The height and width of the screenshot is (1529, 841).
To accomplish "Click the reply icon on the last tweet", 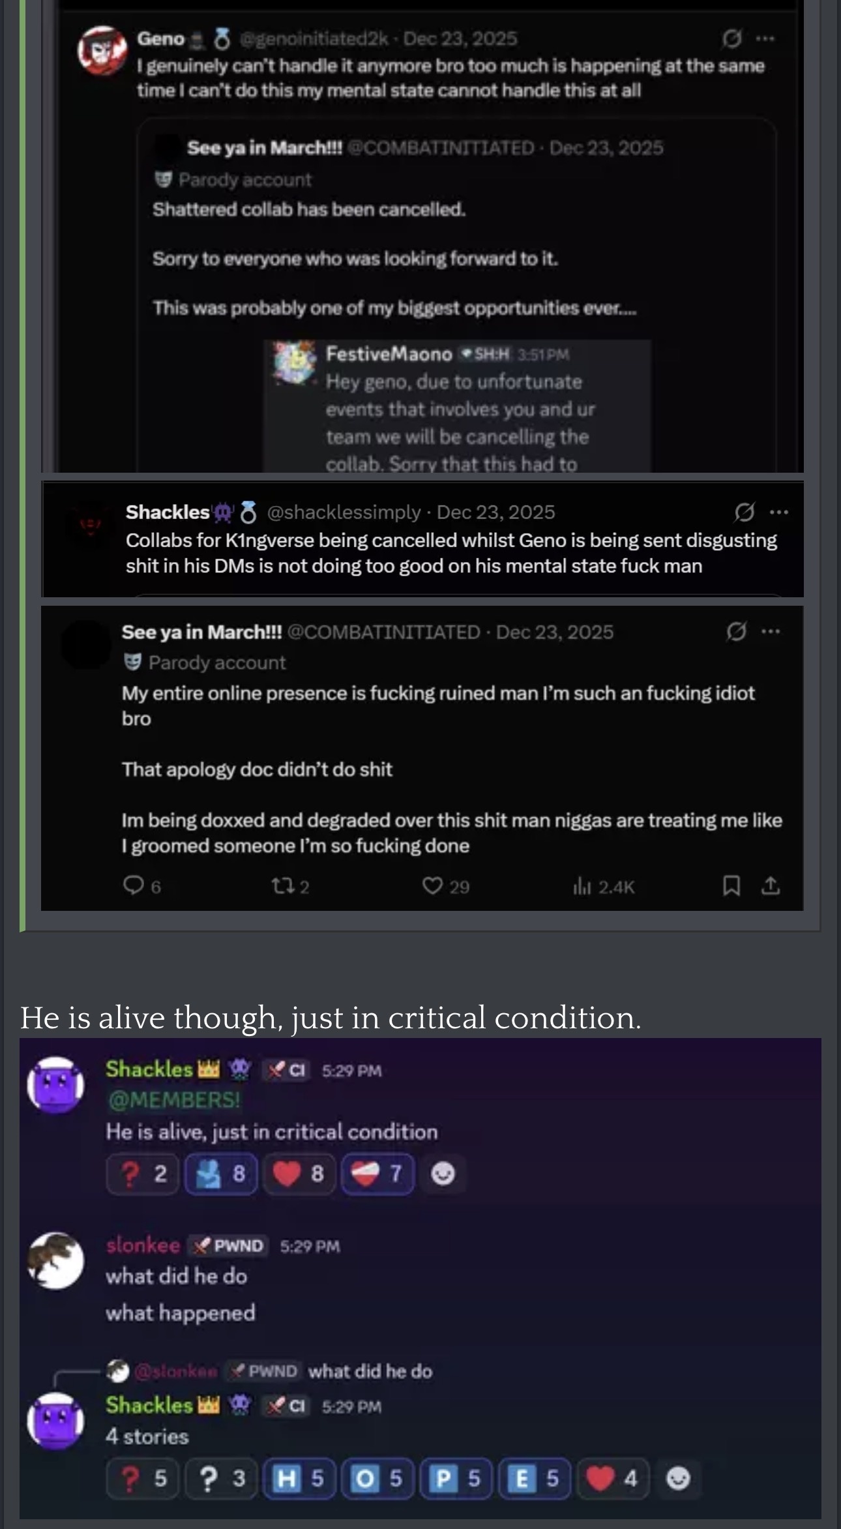I will (134, 885).
